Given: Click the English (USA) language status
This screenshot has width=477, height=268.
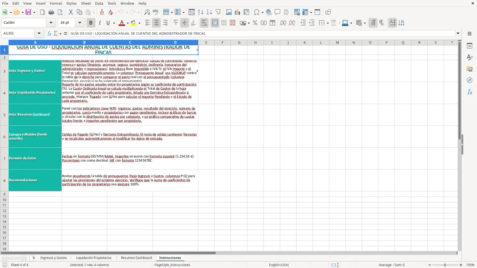Looking at the screenshot, I should pyautogui.click(x=279, y=265).
